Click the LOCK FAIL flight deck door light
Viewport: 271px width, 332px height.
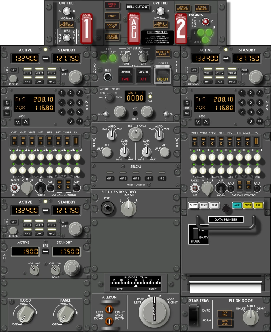[224, 314]
